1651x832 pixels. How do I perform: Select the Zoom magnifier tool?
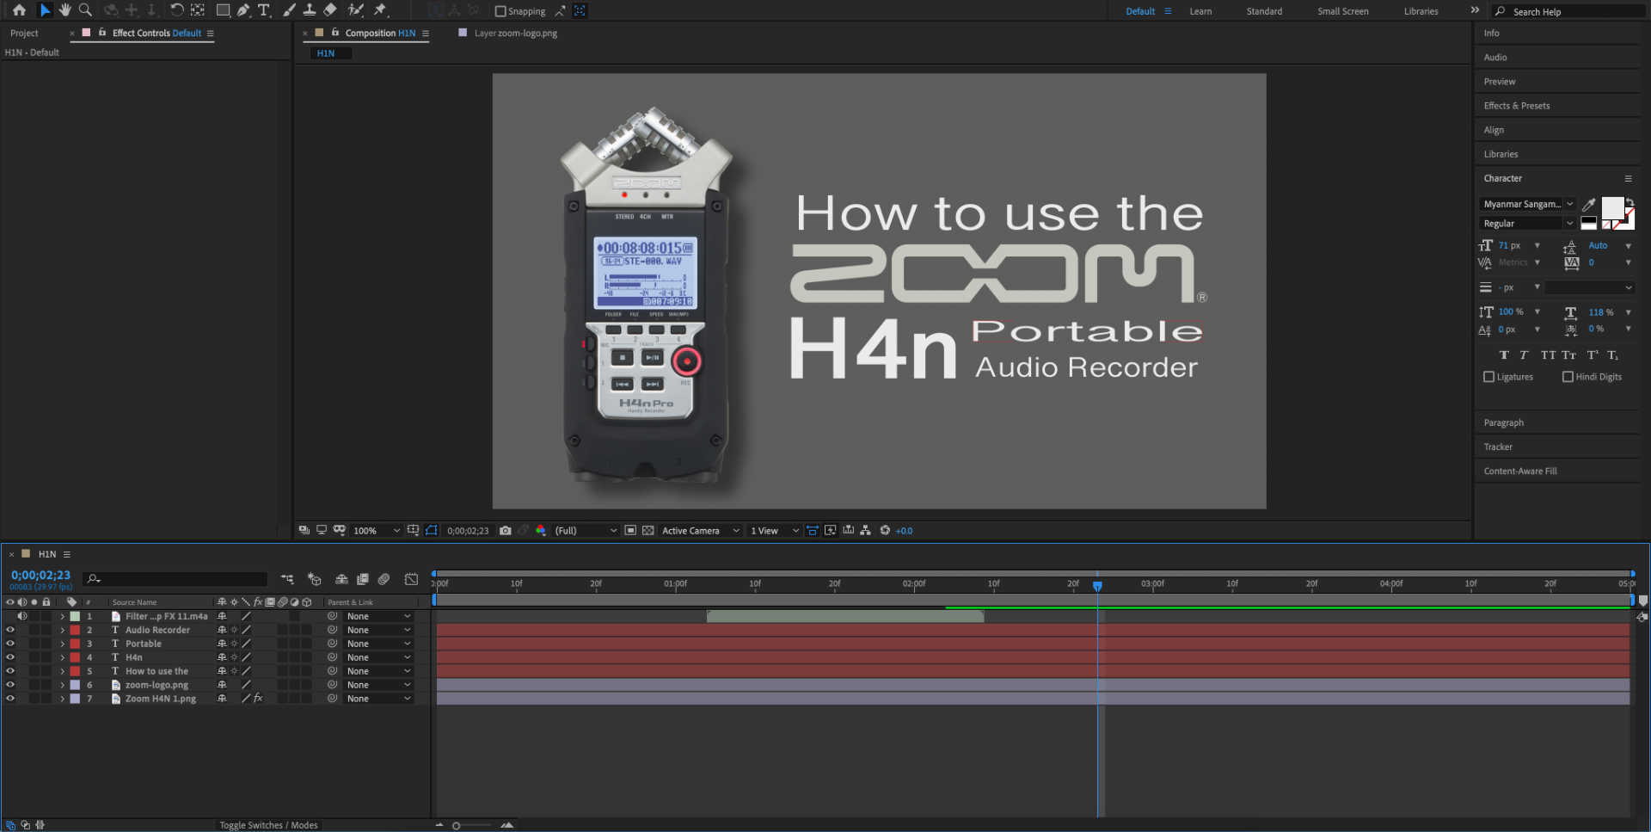tap(85, 10)
